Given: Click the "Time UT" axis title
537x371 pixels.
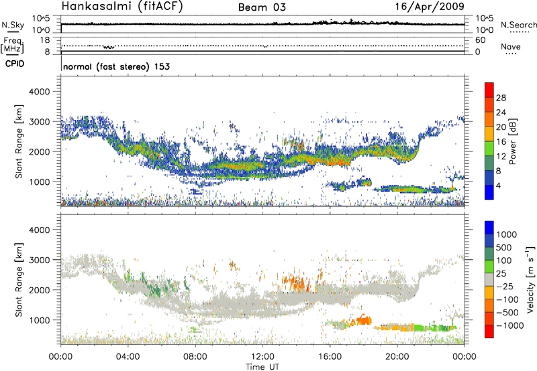Looking at the screenshot, I should pyautogui.click(x=262, y=367).
